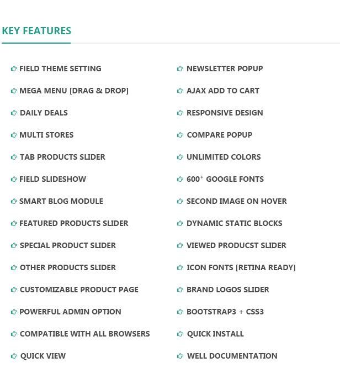The height and width of the screenshot is (389, 340).
Task: Click the Compare Popup feature label
Action: [x=219, y=135]
